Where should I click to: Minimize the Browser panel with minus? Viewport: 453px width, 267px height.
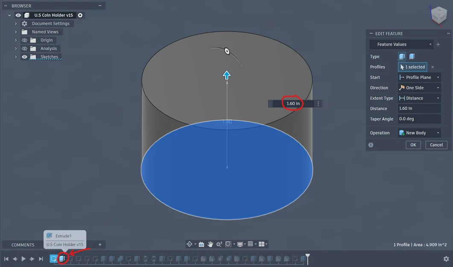click(x=100, y=6)
